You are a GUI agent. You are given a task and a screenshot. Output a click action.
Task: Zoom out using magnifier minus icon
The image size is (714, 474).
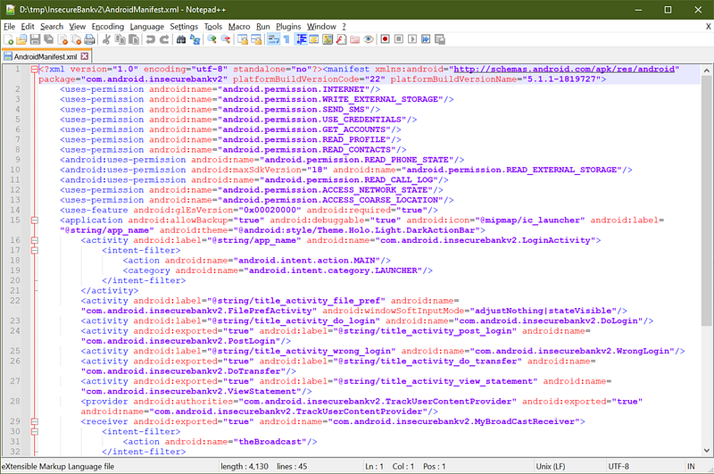[x=226, y=39]
